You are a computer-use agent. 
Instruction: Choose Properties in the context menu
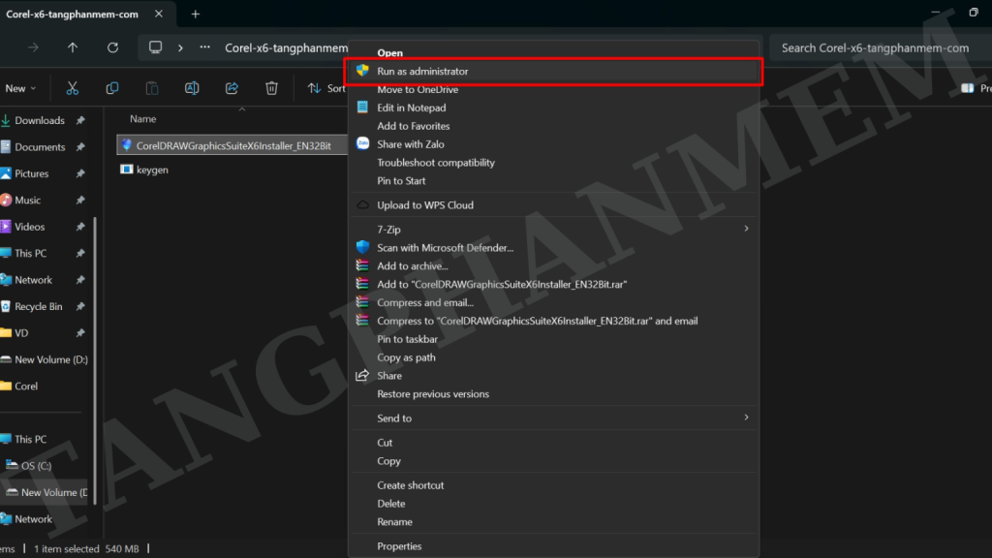point(399,546)
